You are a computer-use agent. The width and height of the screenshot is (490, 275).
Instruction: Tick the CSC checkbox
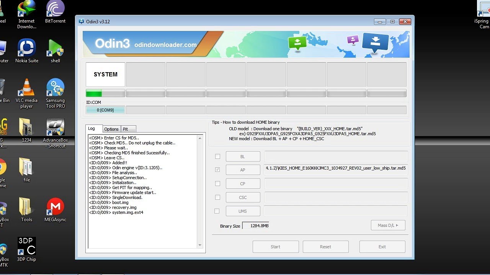tap(217, 197)
